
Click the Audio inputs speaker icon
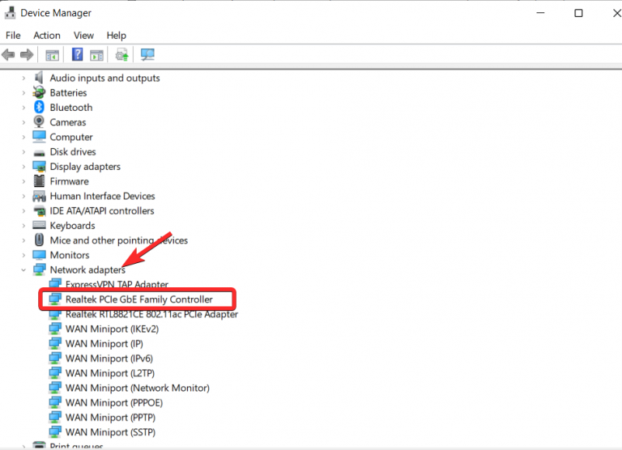(39, 78)
